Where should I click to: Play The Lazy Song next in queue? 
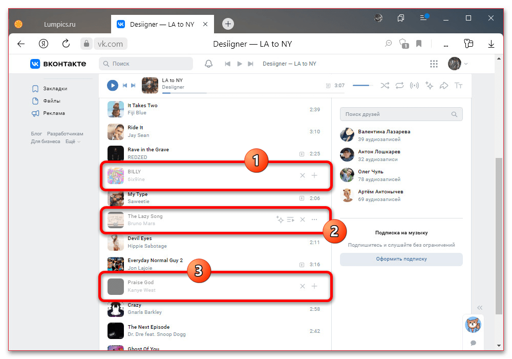pos(291,220)
